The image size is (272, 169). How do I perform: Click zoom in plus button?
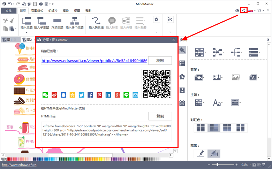tap(236, 164)
